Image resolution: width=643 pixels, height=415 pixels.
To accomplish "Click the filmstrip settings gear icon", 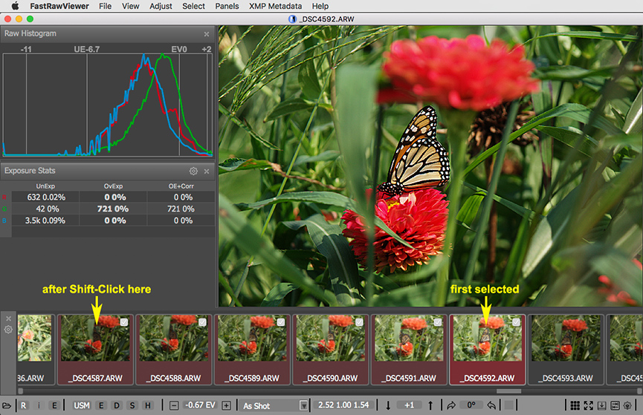I will (x=8, y=330).
